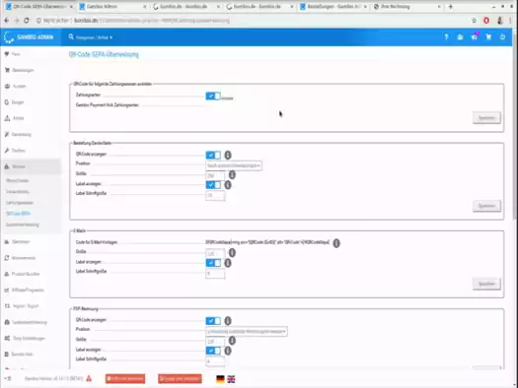518x388 pixels.
Task: Click the info icon beside E-Mail code template
Action: [x=336, y=243]
